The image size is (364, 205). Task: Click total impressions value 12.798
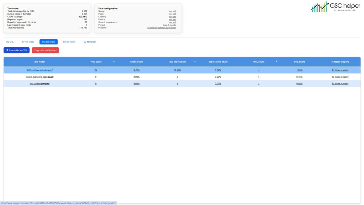177,70
